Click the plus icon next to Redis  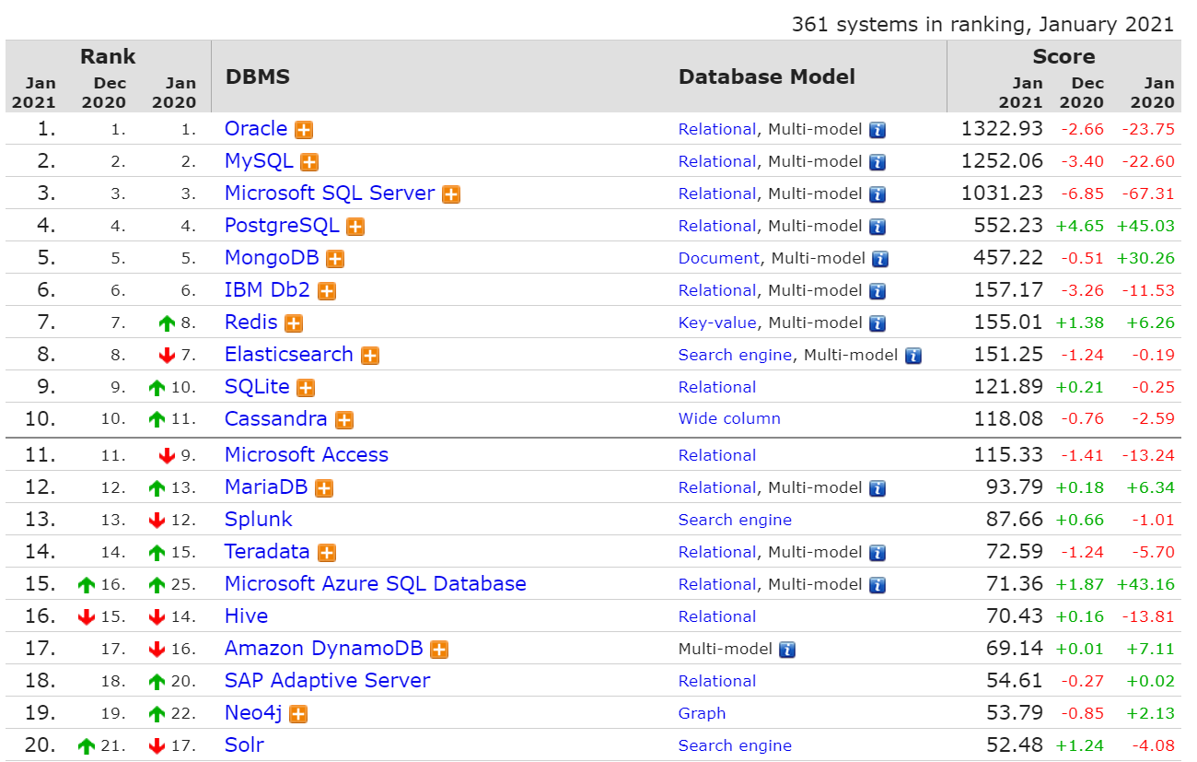[294, 323]
